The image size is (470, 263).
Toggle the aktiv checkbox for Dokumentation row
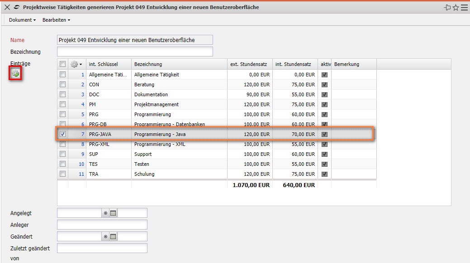[x=324, y=94]
